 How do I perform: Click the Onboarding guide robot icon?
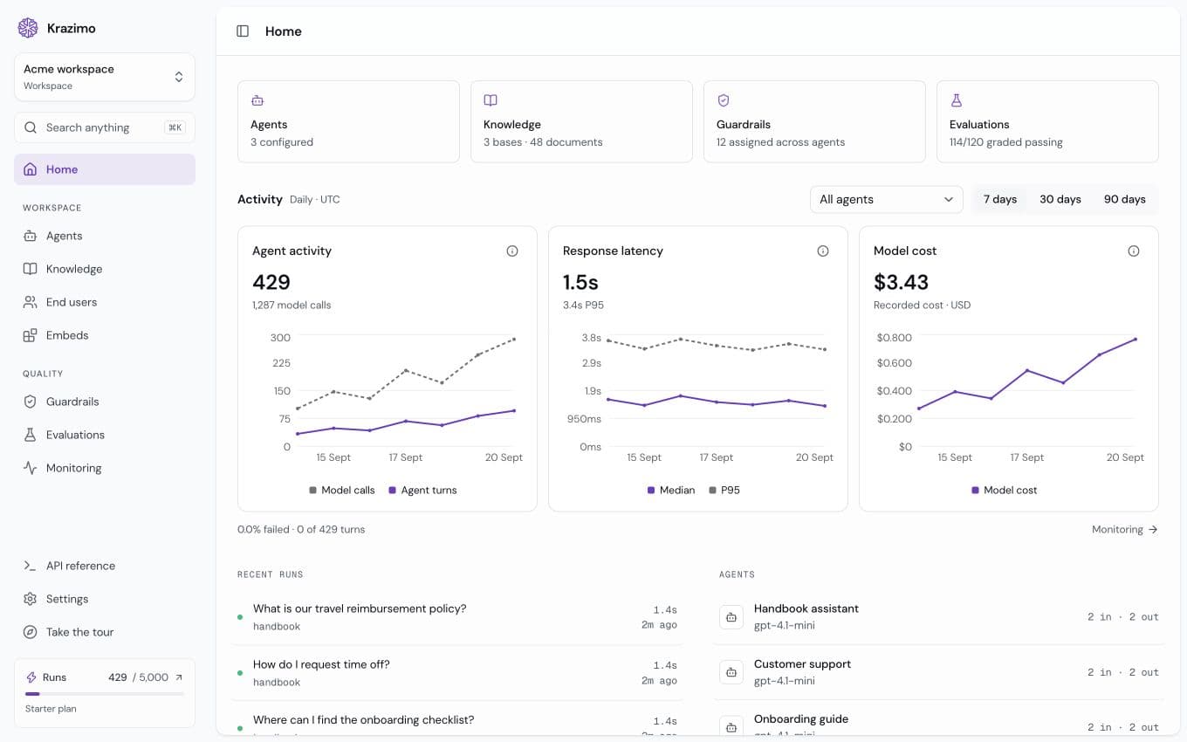pos(731,726)
